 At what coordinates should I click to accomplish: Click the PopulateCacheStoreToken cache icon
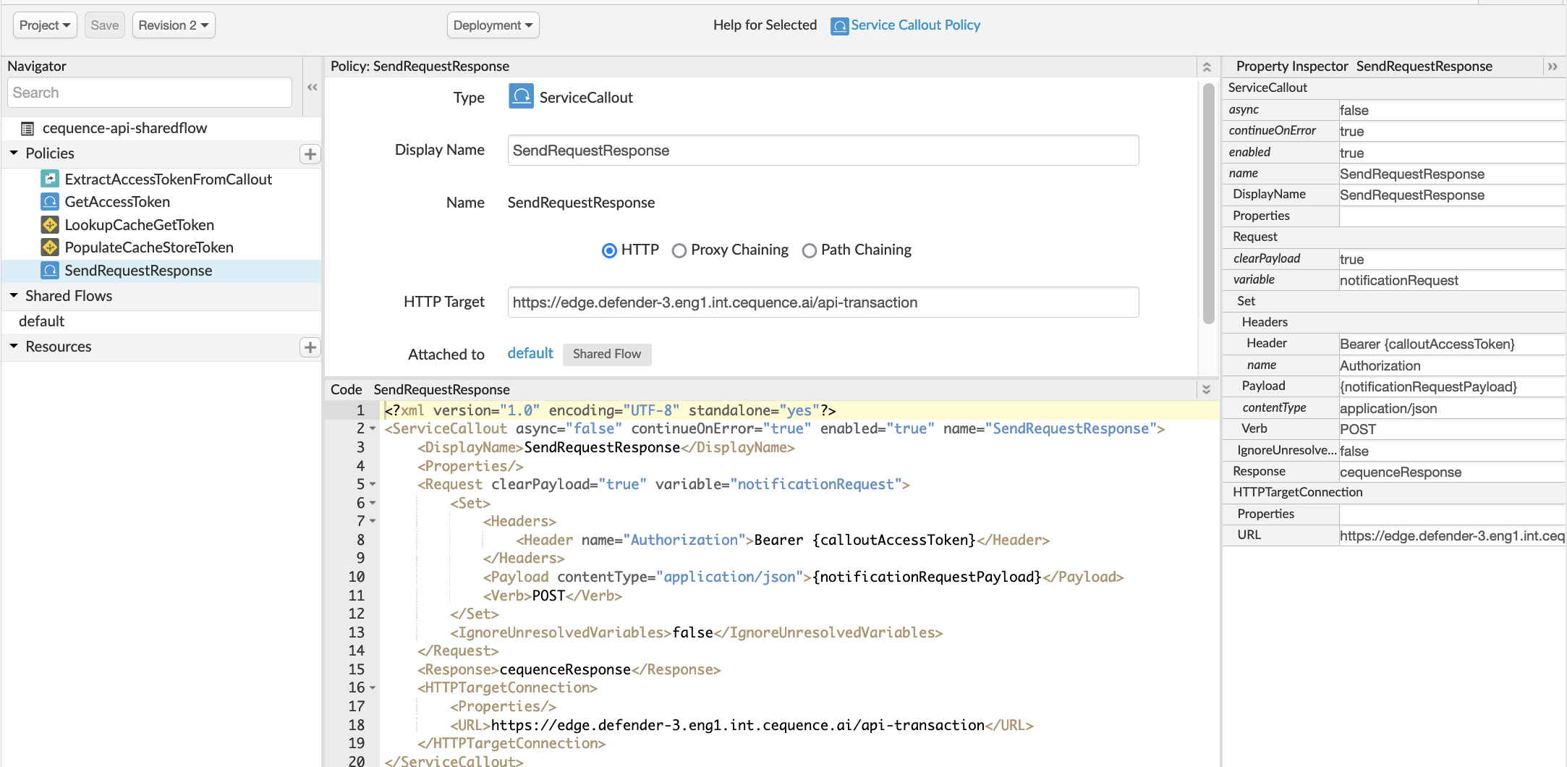coord(49,247)
